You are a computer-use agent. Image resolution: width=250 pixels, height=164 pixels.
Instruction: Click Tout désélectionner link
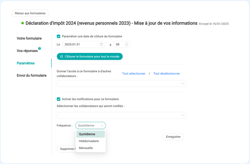click(x=167, y=74)
